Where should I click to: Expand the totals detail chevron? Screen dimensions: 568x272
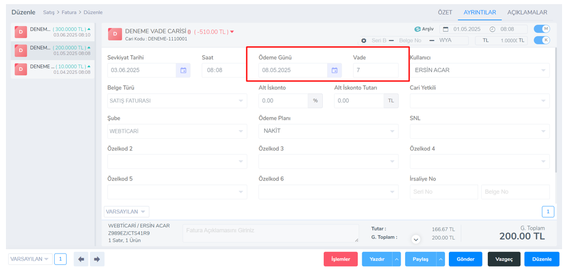coord(416,239)
